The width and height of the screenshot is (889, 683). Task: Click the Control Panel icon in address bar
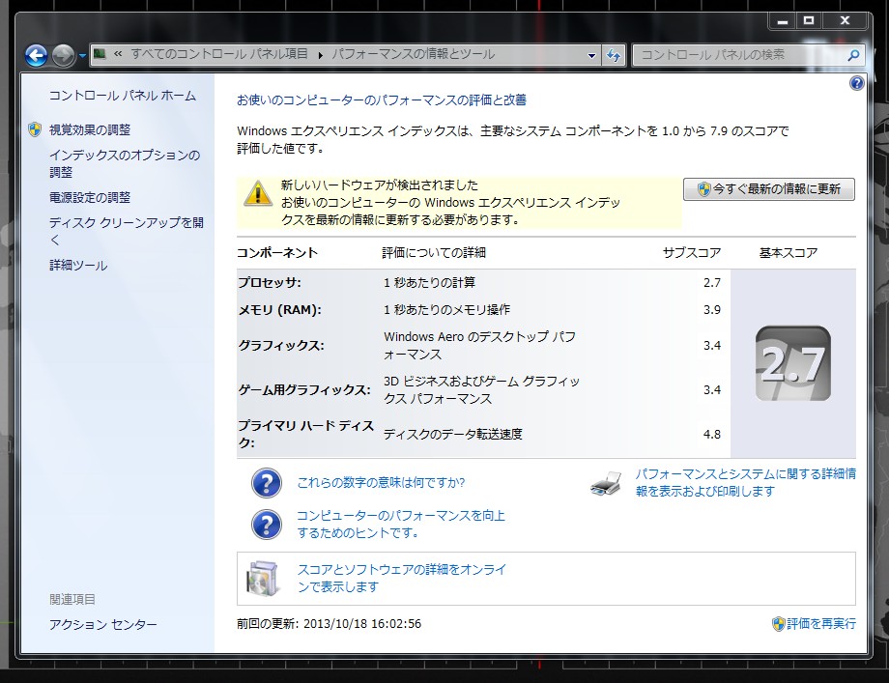[100, 54]
